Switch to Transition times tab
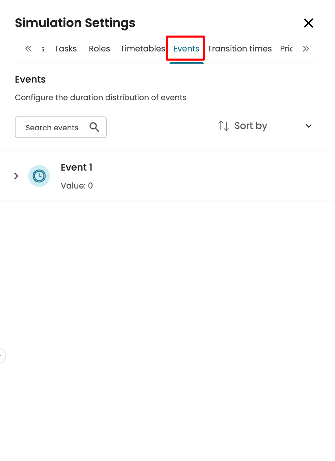This screenshot has height=461, width=335. [239, 49]
